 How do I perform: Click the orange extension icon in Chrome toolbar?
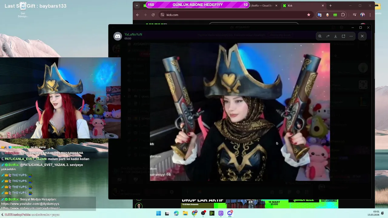coord(327,15)
